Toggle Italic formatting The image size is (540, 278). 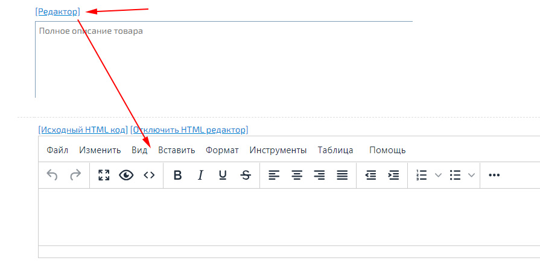[x=200, y=175]
